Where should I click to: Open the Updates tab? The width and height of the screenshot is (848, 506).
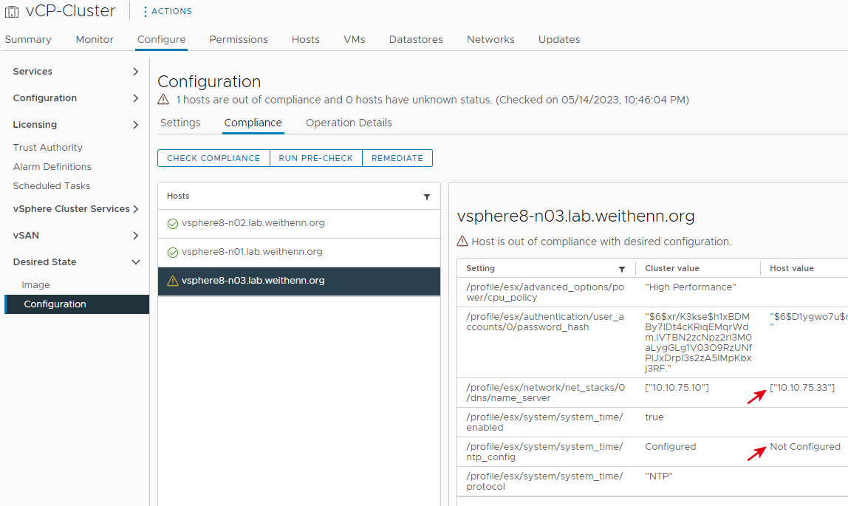[559, 39]
